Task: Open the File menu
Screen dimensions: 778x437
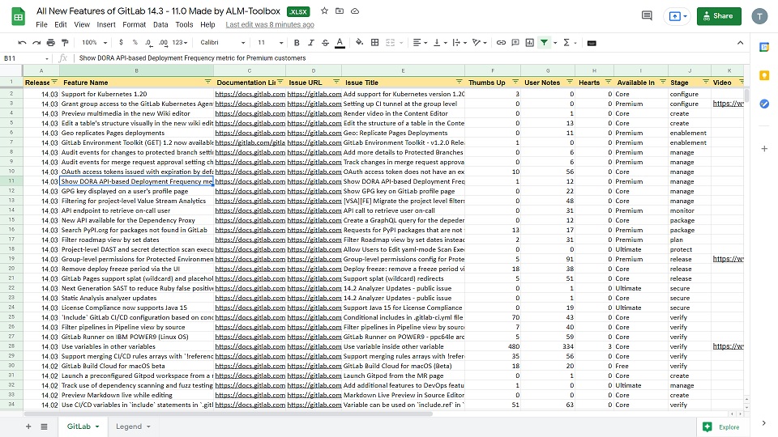Action: tap(41, 25)
